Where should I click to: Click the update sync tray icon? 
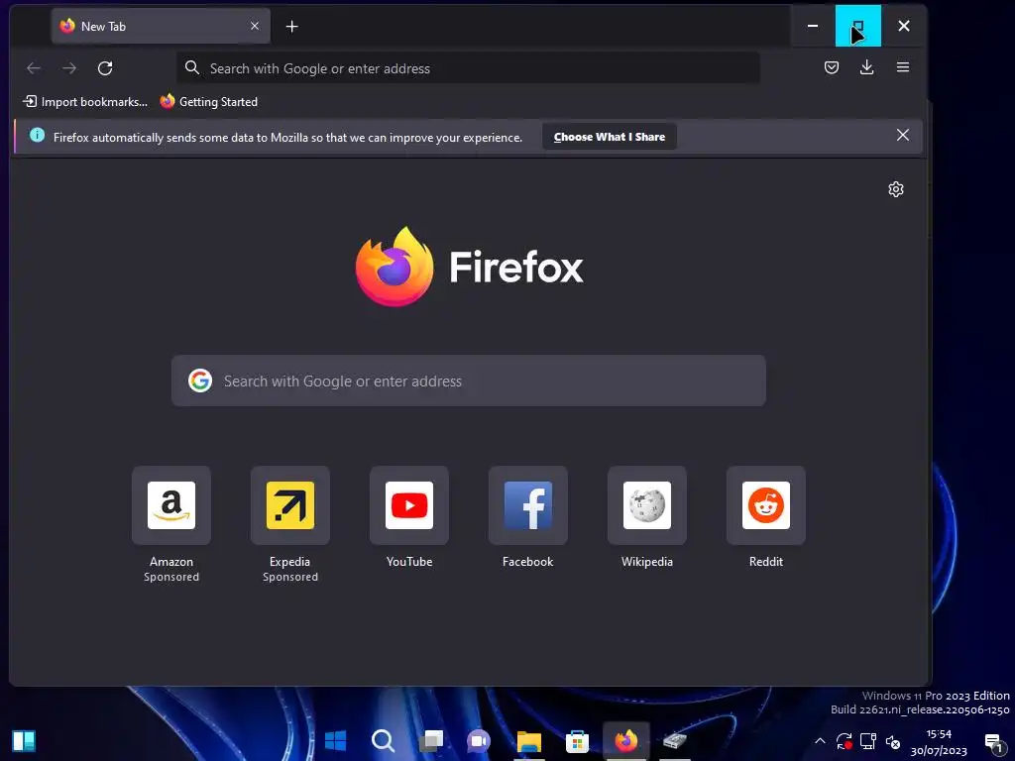pos(844,741)
